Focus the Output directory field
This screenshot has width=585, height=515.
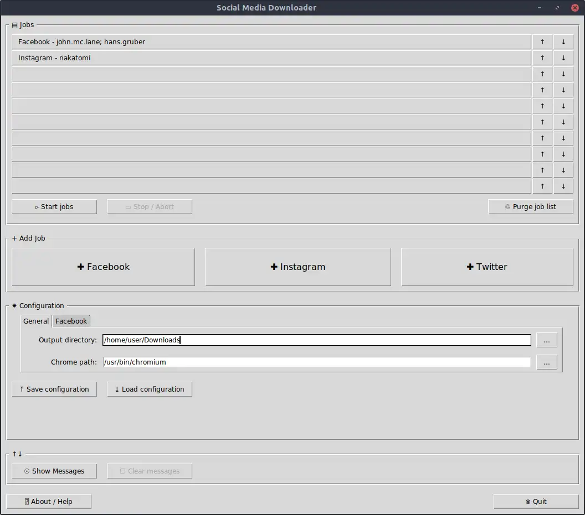point(317,340)
